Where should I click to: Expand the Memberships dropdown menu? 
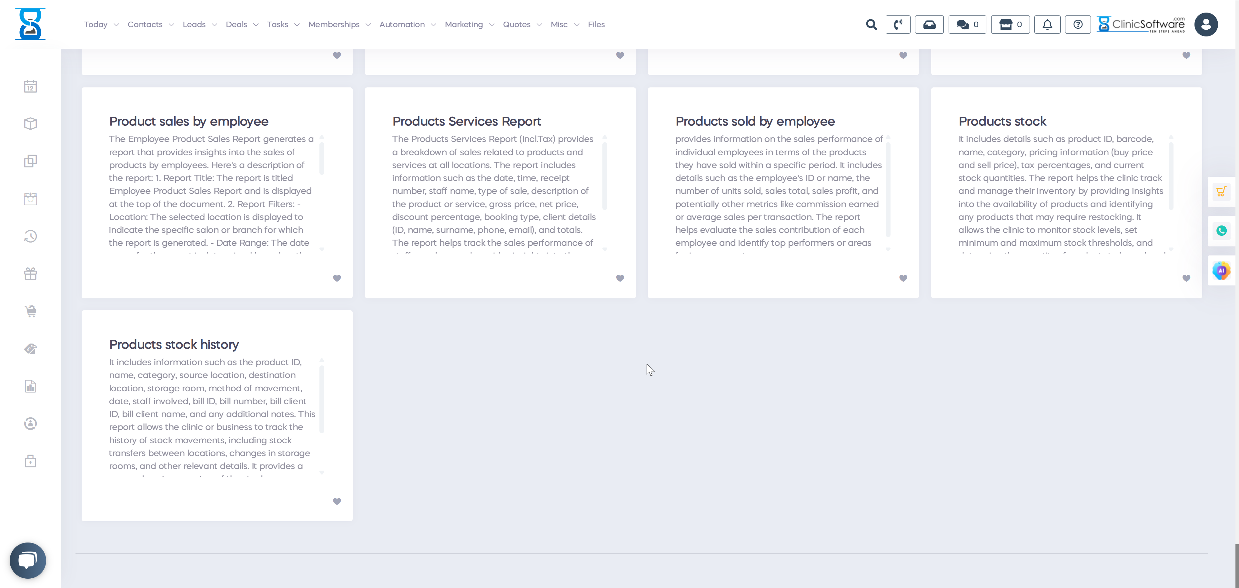pyautogui.click(x=339, y=25)
